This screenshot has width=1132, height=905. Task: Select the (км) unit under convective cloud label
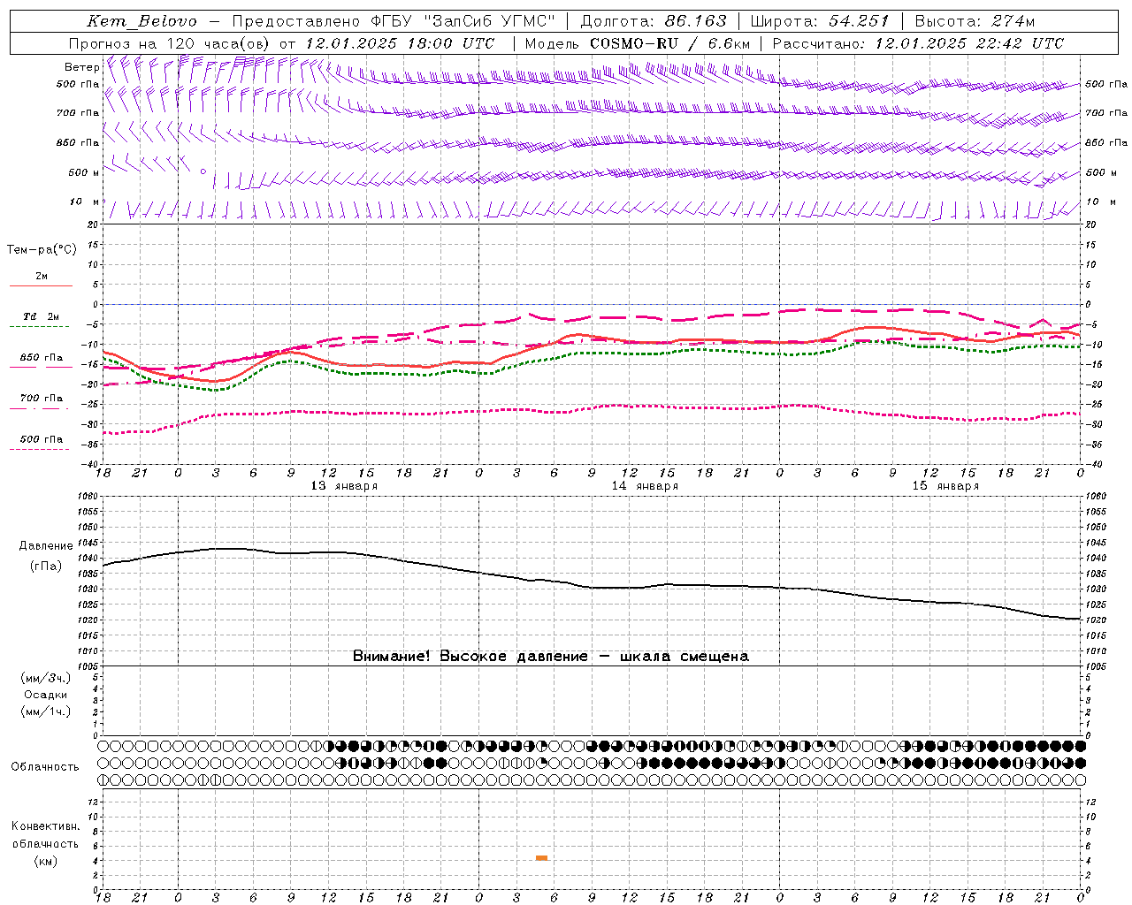[45, 861]
